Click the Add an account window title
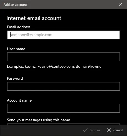The width and height of the screenshot is (127, 136). [15, 5]
